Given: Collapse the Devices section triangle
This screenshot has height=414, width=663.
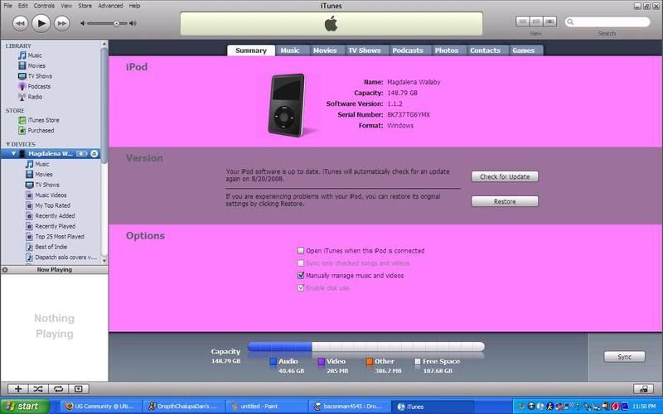Looking at the screenshot, I should 7,144.
